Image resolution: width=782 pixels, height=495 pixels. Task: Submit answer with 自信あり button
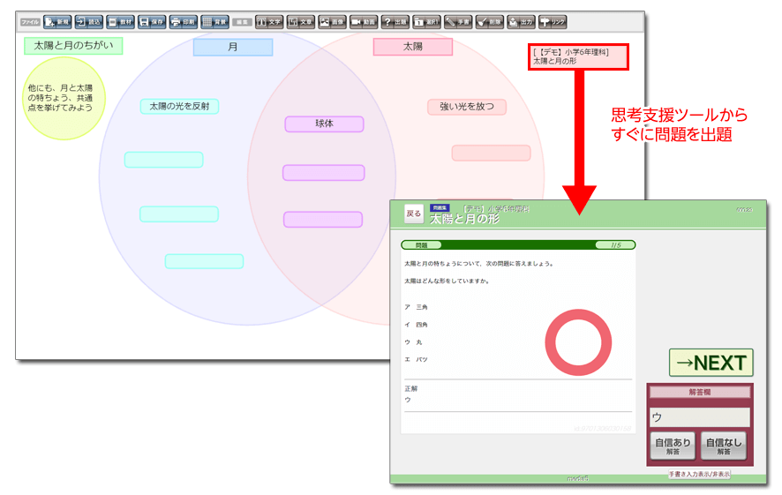click(x=673, y=446)
